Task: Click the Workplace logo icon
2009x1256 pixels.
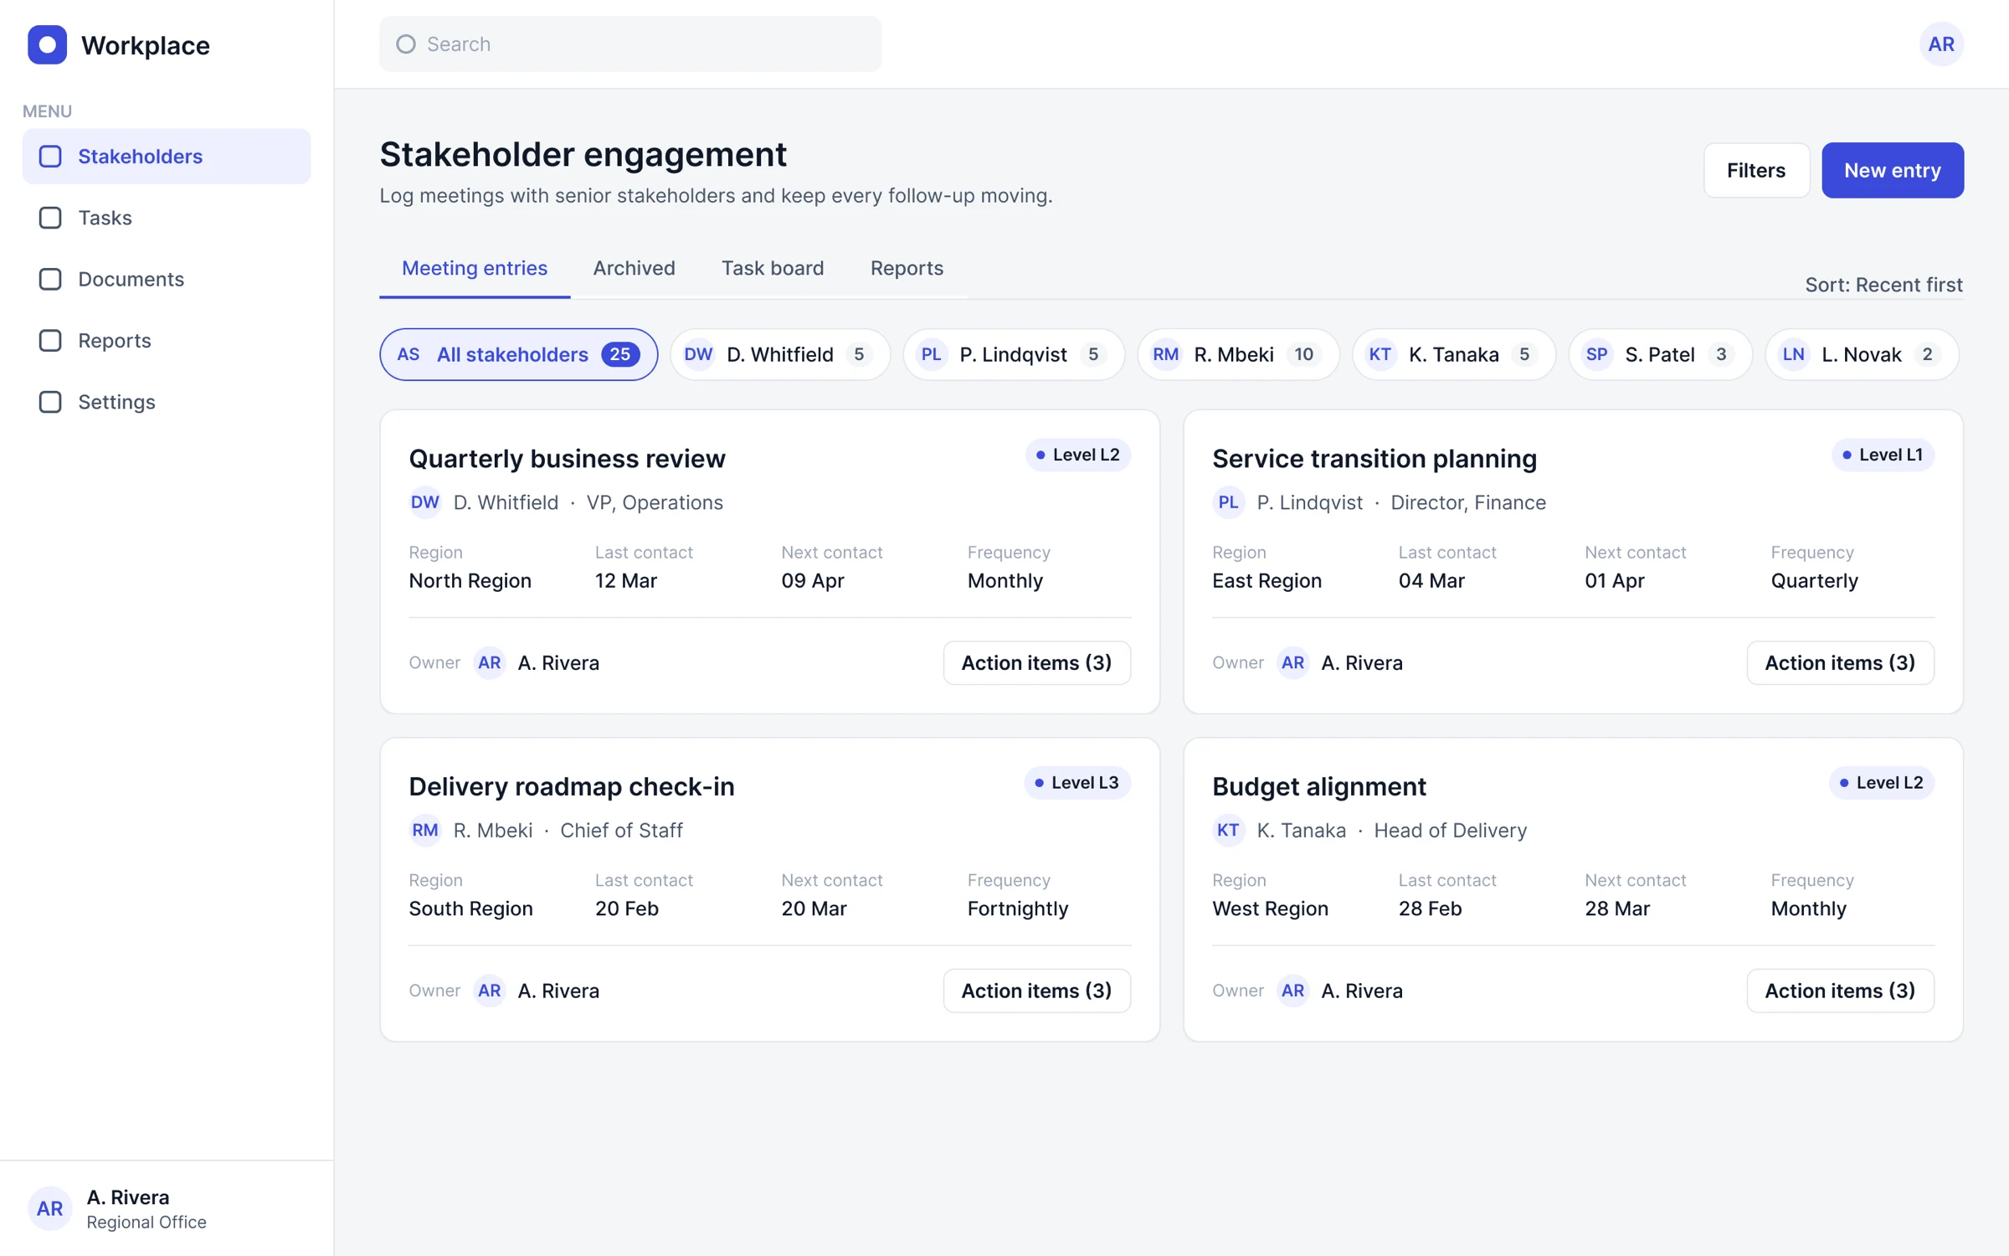Action: pyautogui.click(x=47, y=44)
